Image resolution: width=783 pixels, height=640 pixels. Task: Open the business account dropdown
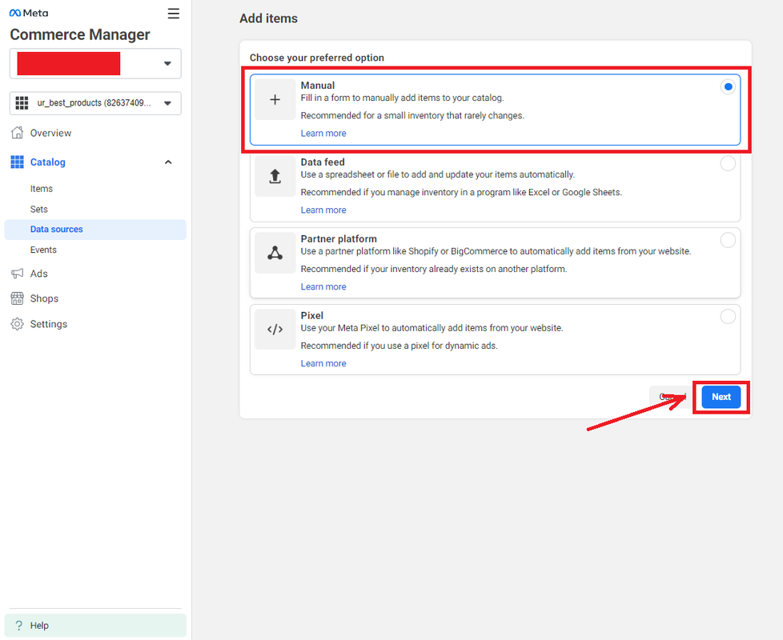[95, 63]
